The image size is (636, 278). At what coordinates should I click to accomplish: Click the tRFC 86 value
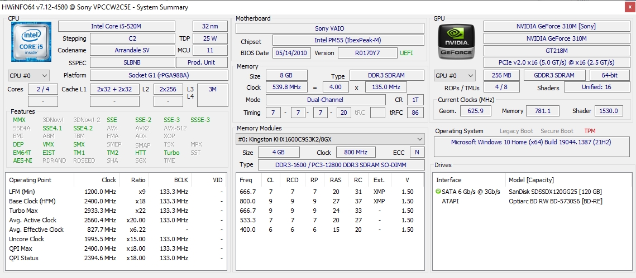(x=415, y=113)
